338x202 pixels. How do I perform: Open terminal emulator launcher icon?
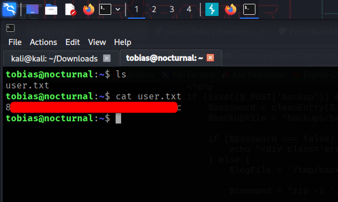(105, 9)
